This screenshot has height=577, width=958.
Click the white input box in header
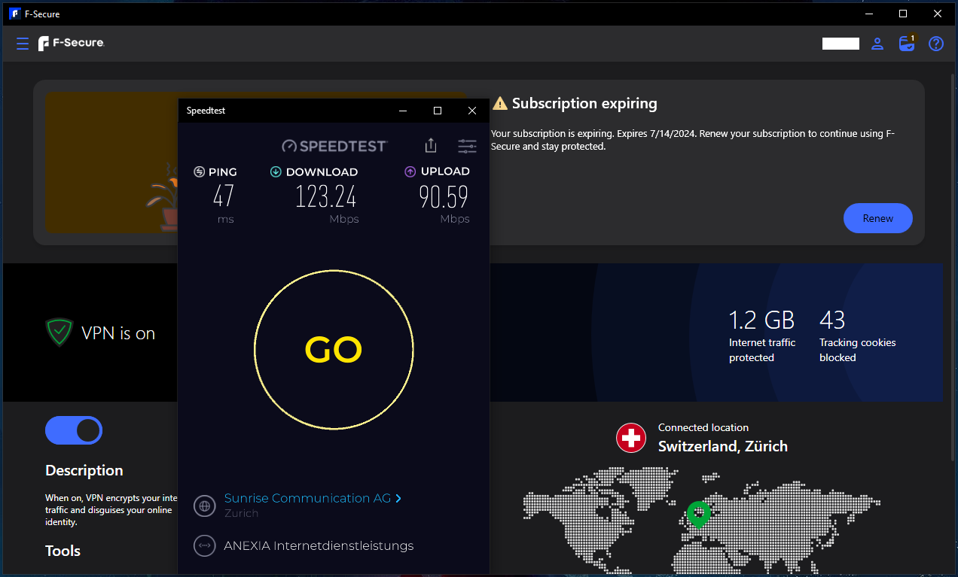[841, 44]
